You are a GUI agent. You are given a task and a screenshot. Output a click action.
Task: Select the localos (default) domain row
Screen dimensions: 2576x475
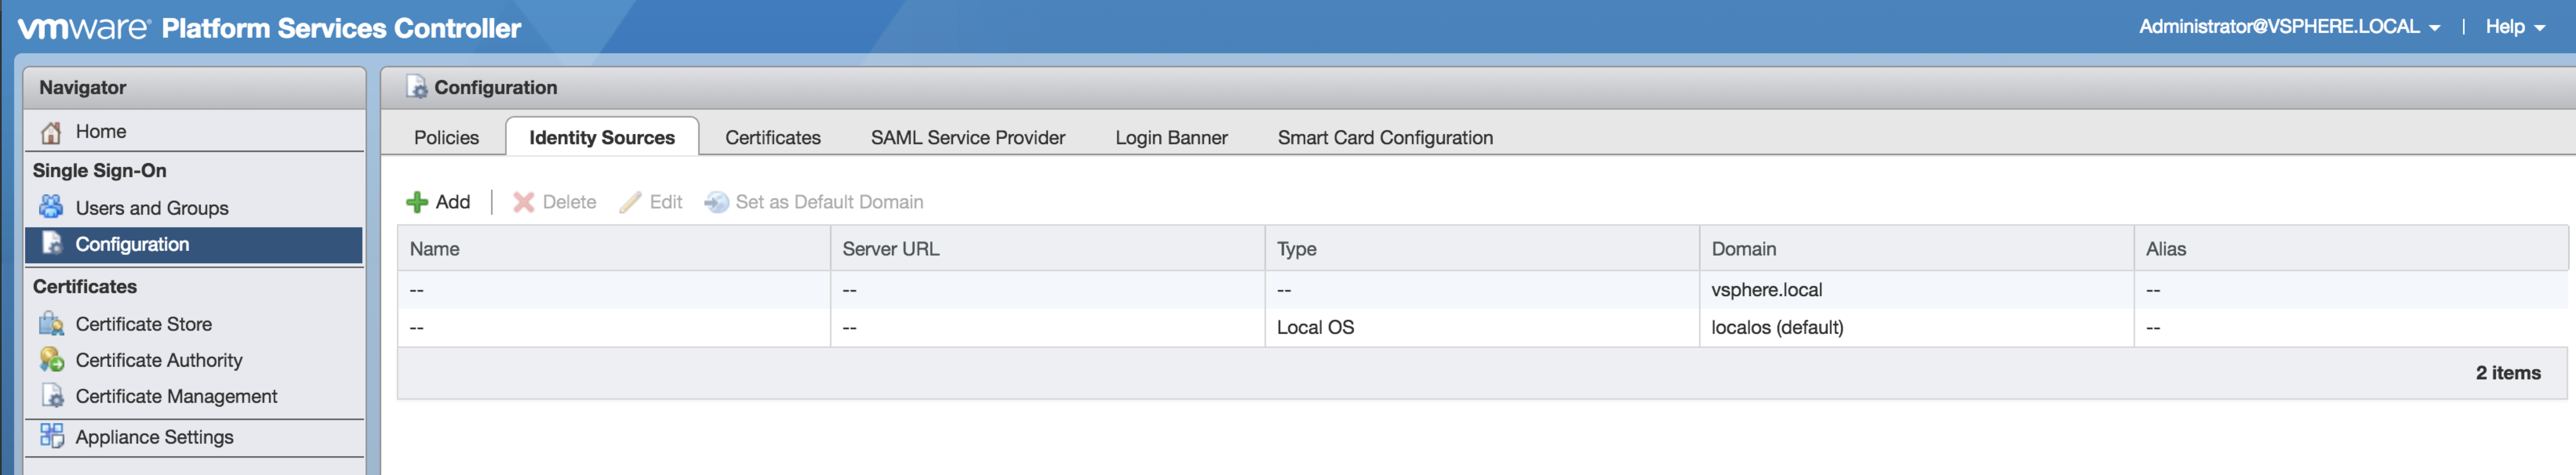[x=1776, y=327]
